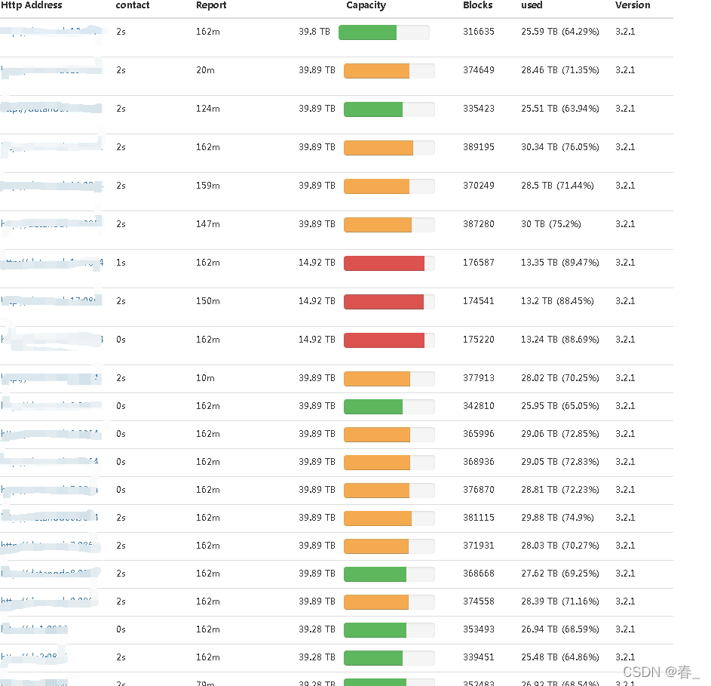The image size is (711, 686).
Task: Select used value 29.06 TB (72.85%)
Action: tap(560, 435)
